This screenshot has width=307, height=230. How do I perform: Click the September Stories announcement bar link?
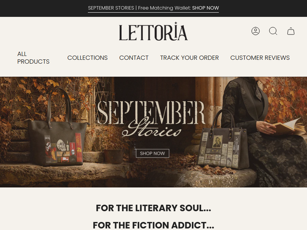pyautogui.click(x=153, y=8)
